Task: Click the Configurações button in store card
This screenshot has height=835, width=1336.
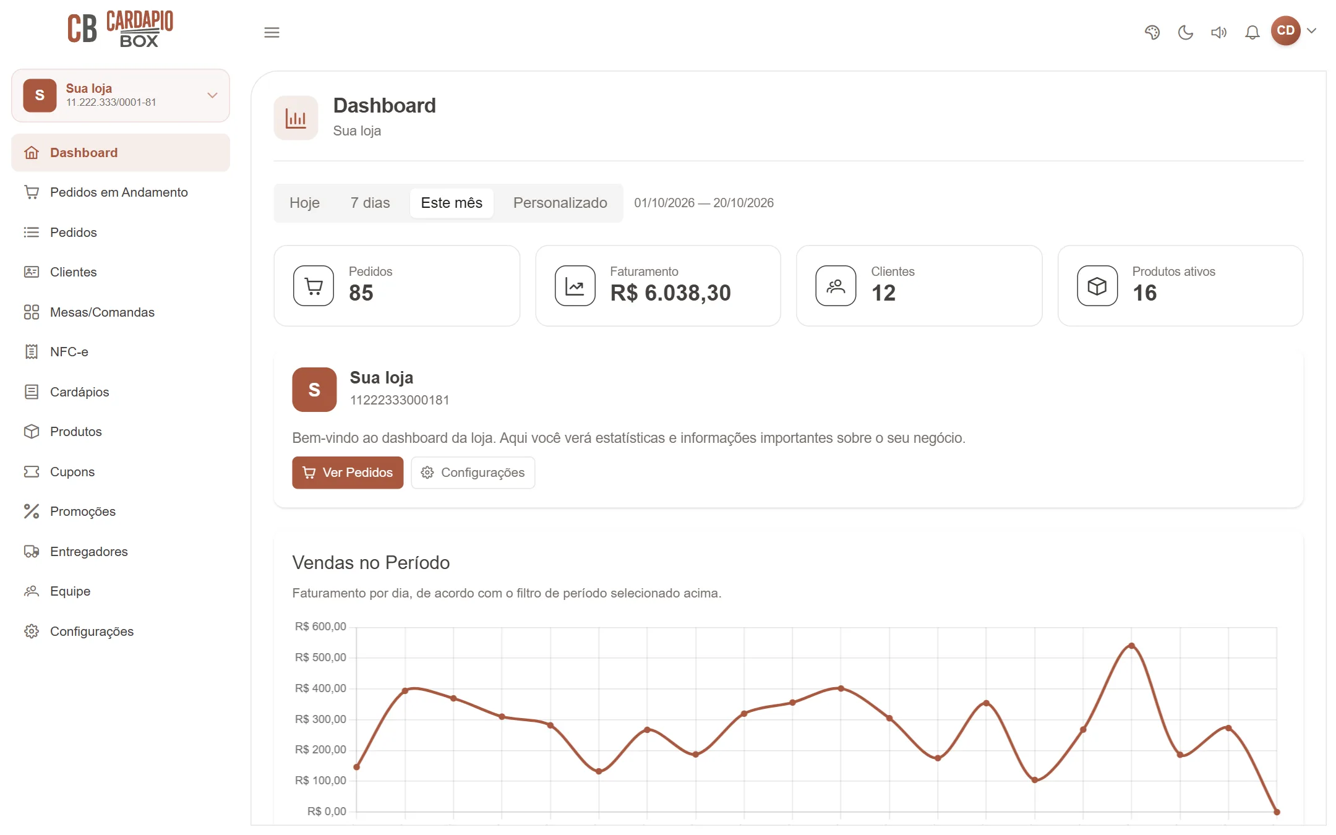Action: coord(473,473)
